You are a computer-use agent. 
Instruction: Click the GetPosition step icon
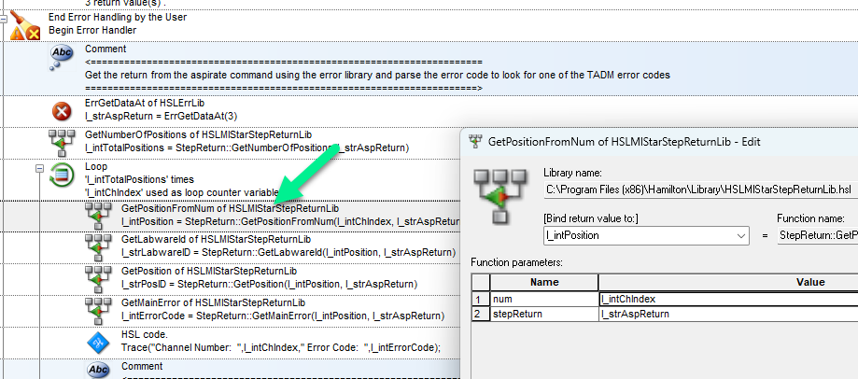click(x=98, y=277)
